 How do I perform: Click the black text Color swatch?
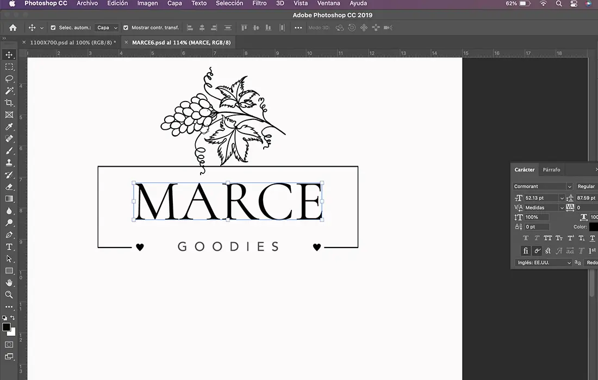pos(593,227)
